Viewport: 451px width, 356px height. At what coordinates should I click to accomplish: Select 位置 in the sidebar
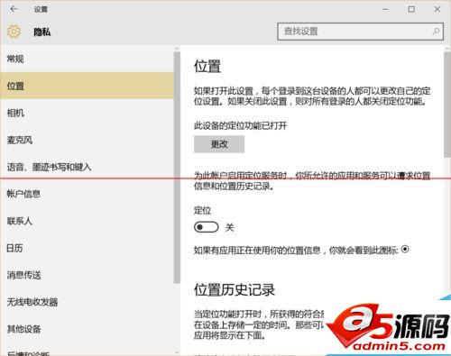[x=87, y=86]
